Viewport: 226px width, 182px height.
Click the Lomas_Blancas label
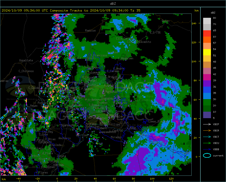(x=158, y=121)
